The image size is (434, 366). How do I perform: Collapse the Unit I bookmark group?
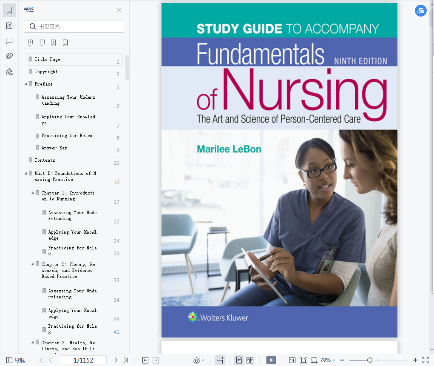click(26, 174)
